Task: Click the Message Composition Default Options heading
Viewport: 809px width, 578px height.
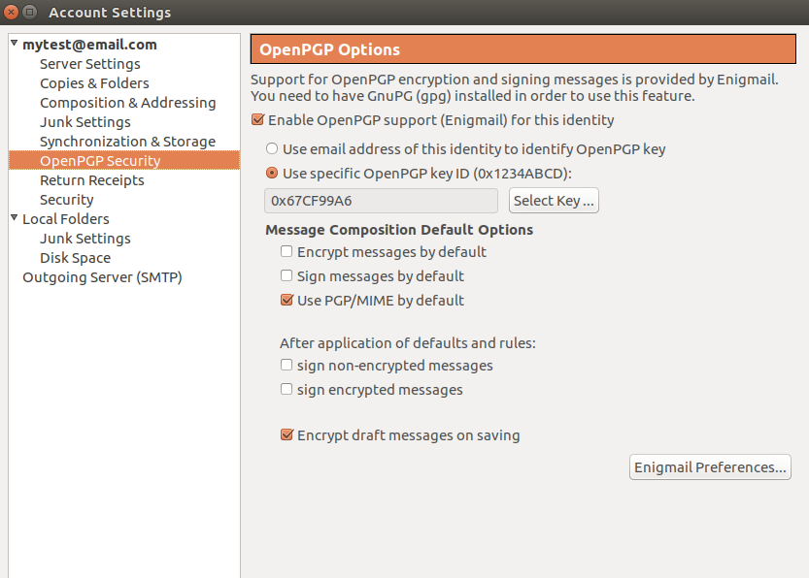Action: point(399,230)
